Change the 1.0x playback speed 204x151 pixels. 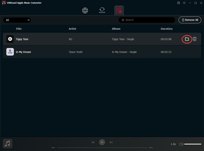click(173, 144)
